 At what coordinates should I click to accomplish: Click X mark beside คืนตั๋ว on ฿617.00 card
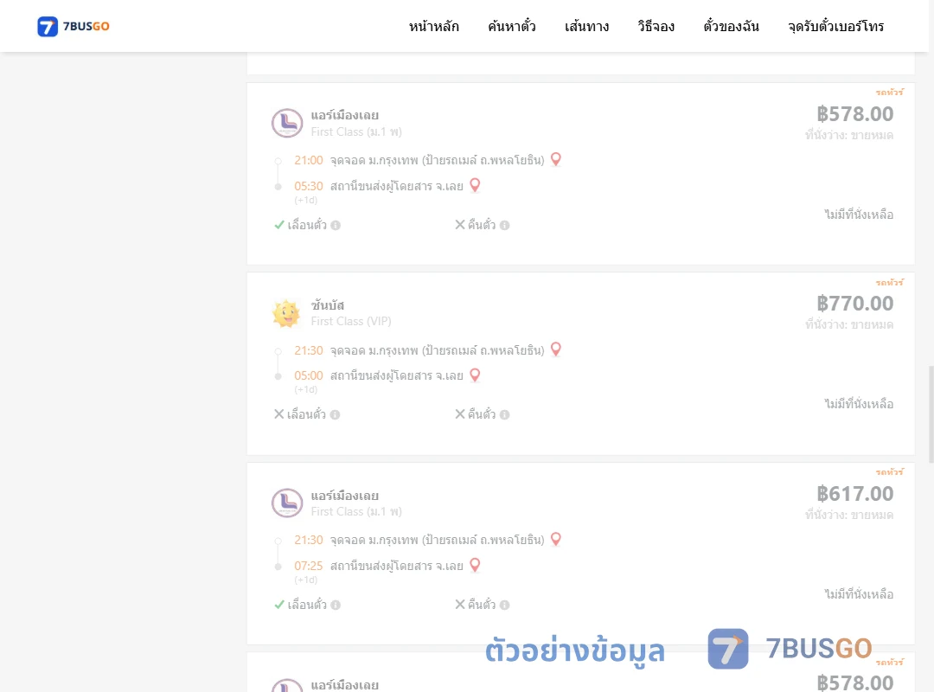(460, 604)
